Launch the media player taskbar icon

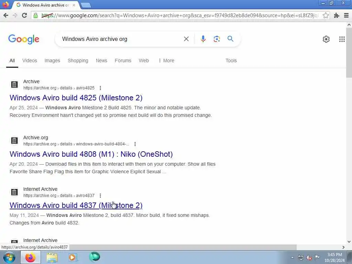[73, 257]
